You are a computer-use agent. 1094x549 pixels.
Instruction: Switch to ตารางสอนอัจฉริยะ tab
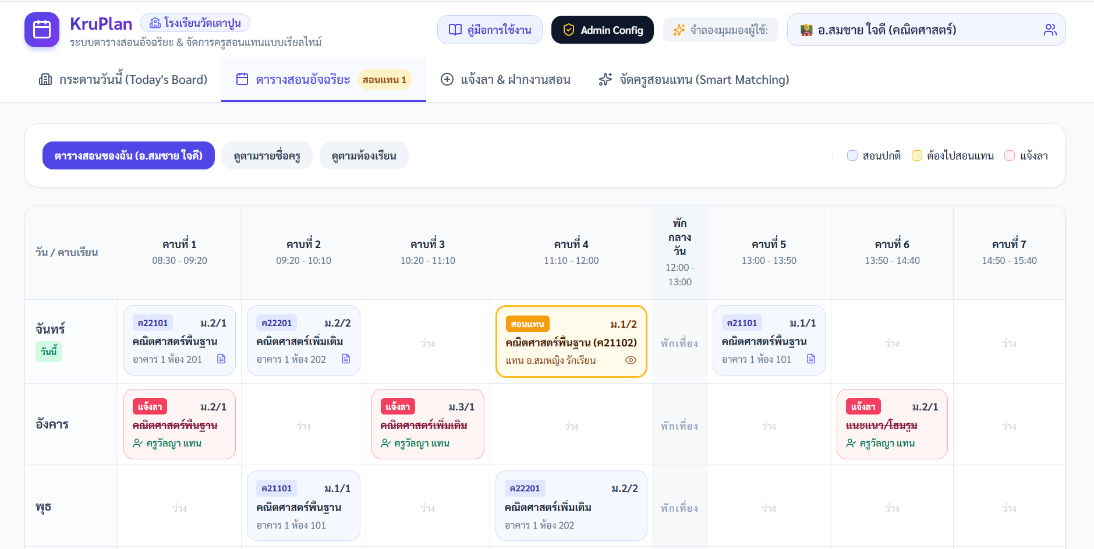click(324, 80)
